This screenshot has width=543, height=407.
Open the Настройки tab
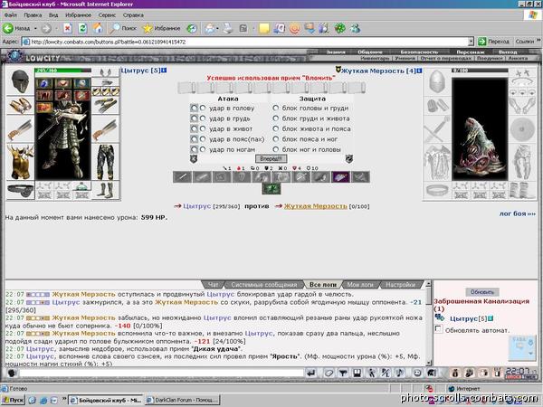click(400, 285)
